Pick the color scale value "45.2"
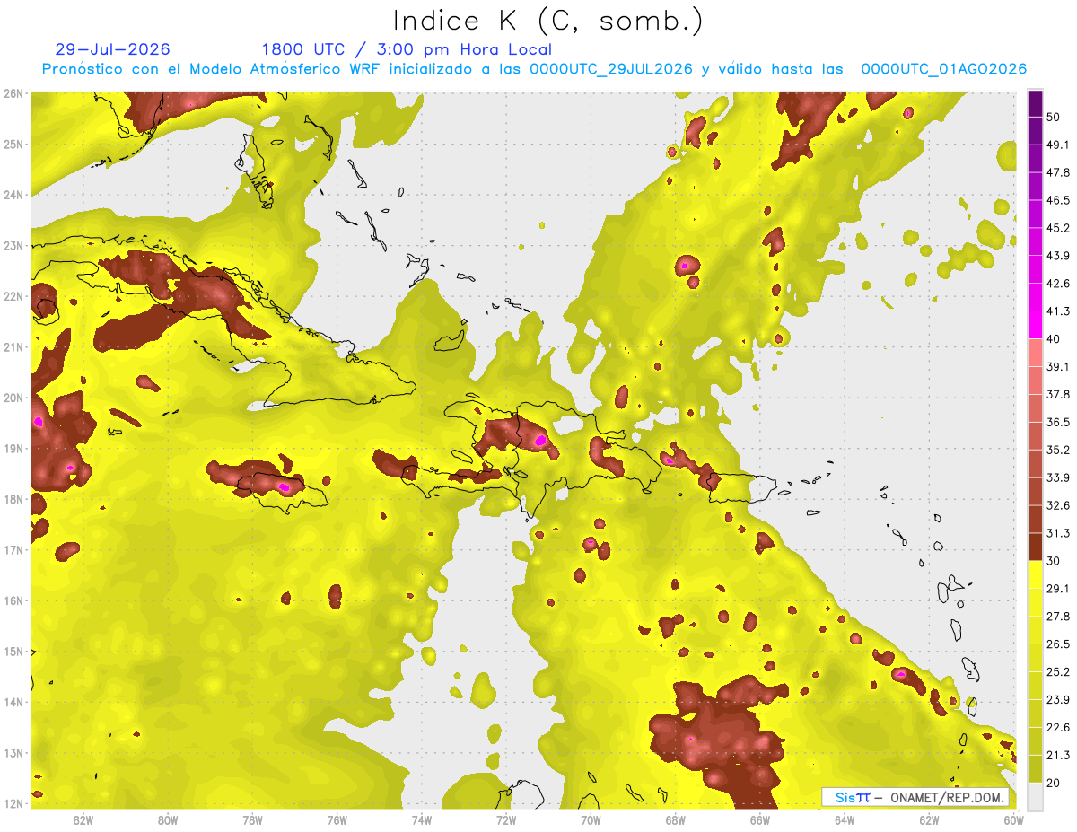Image resolution: width=1077 pixels, height=832 pixels. click(1058, 228)
